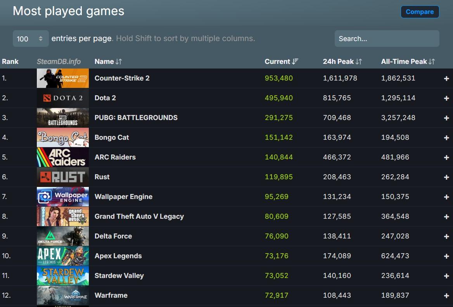Click plus icon for Bongo Cat
Viewport: 453px width, 307px height.
[x=446, y=138]
